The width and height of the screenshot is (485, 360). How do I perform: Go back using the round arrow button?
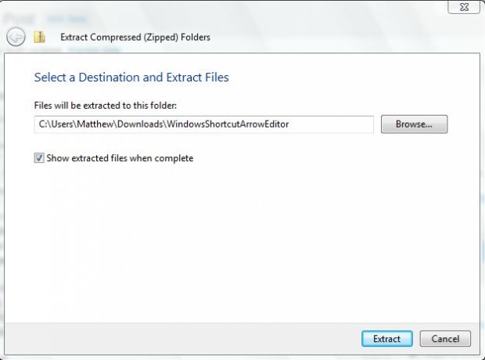click(x=16, y=37)
